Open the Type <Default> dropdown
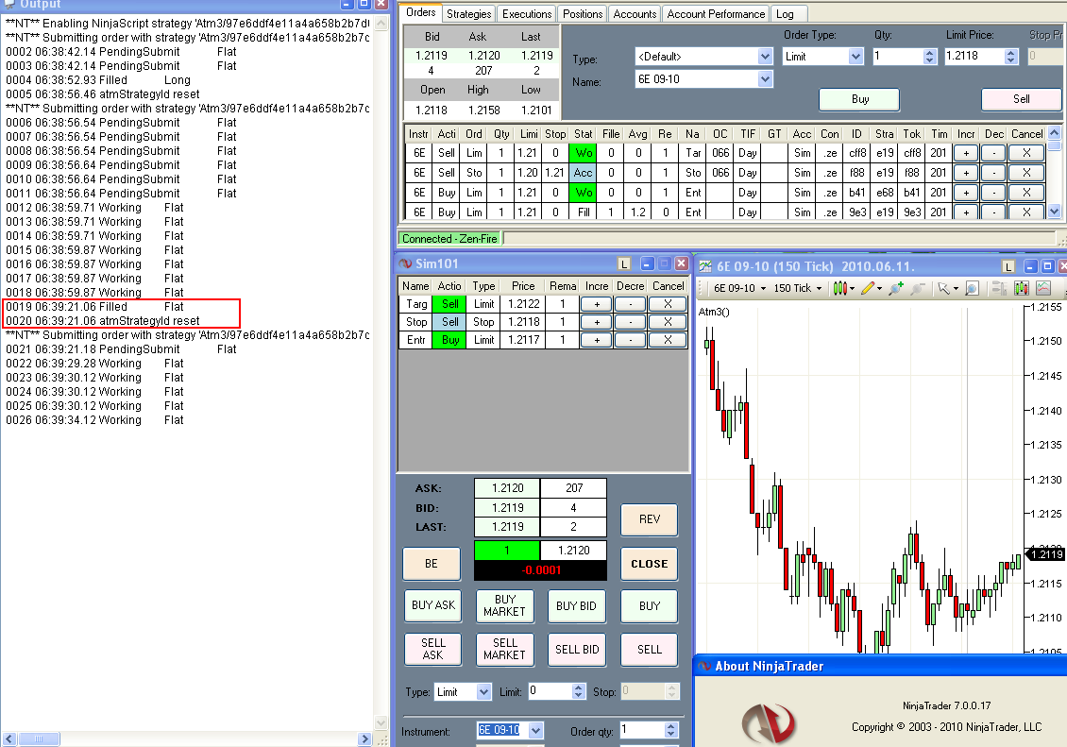The height and width of the screenshot is (747, 1067). [x=765, y=57]
